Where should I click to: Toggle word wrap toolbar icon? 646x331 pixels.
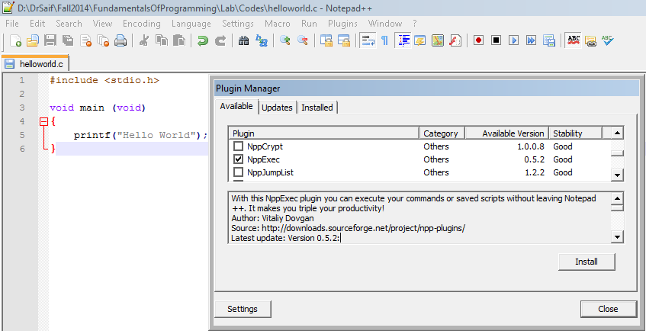click(367, 40)
